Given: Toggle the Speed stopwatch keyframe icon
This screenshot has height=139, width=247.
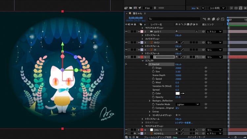Looking at the screenshot, I should [x=153, y=79].
